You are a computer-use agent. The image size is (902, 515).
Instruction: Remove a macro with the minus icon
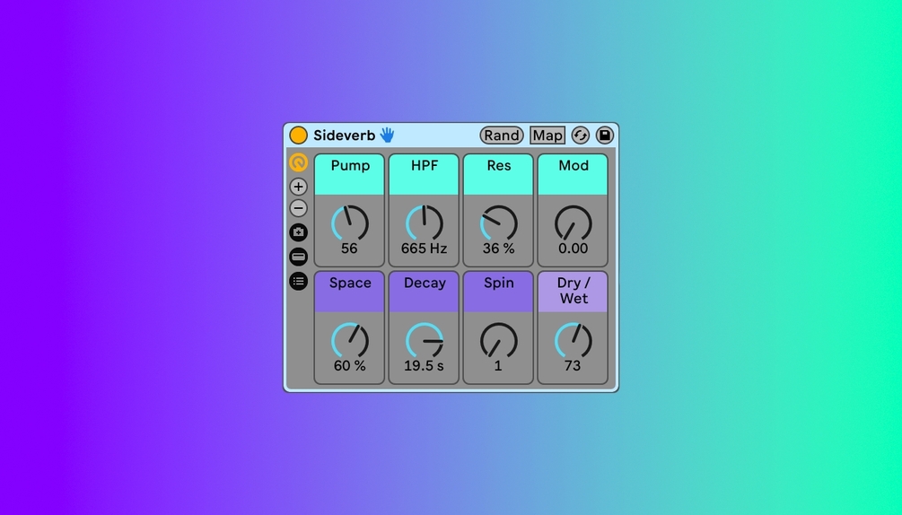[298, 208]
